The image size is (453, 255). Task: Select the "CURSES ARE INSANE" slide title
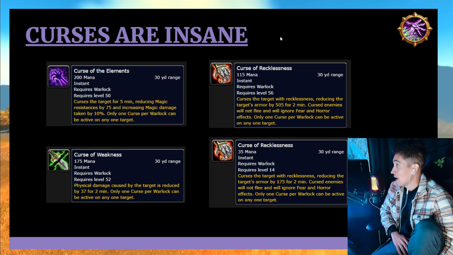click(137, 35)
